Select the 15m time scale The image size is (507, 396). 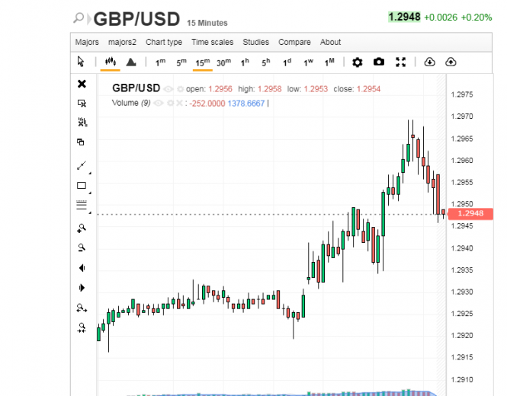202,62
